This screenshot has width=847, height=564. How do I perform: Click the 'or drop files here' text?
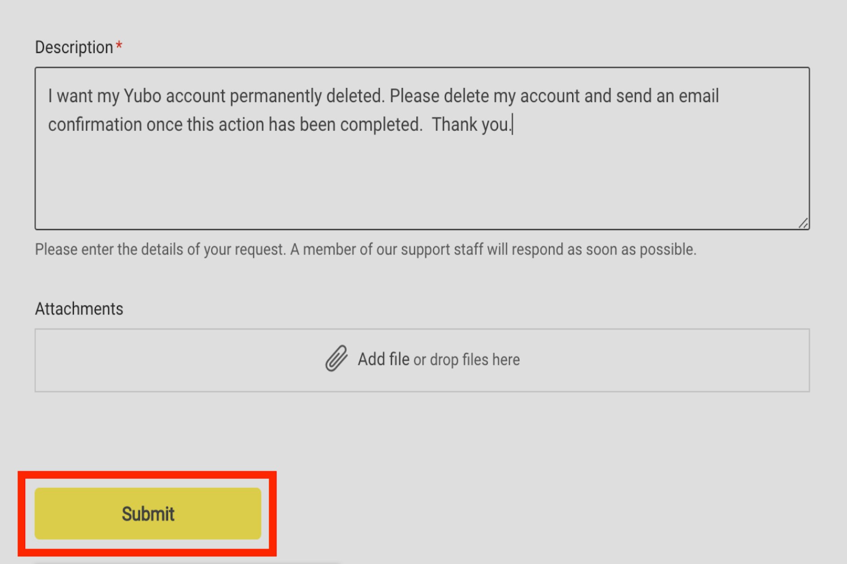click(467, 360)
